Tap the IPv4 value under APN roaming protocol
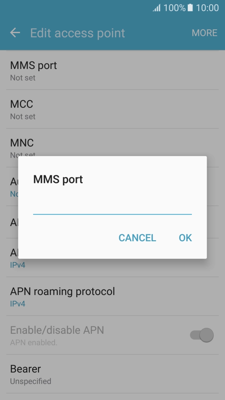The width and height of the screenshot is (225, 400). tap(18, 304)
